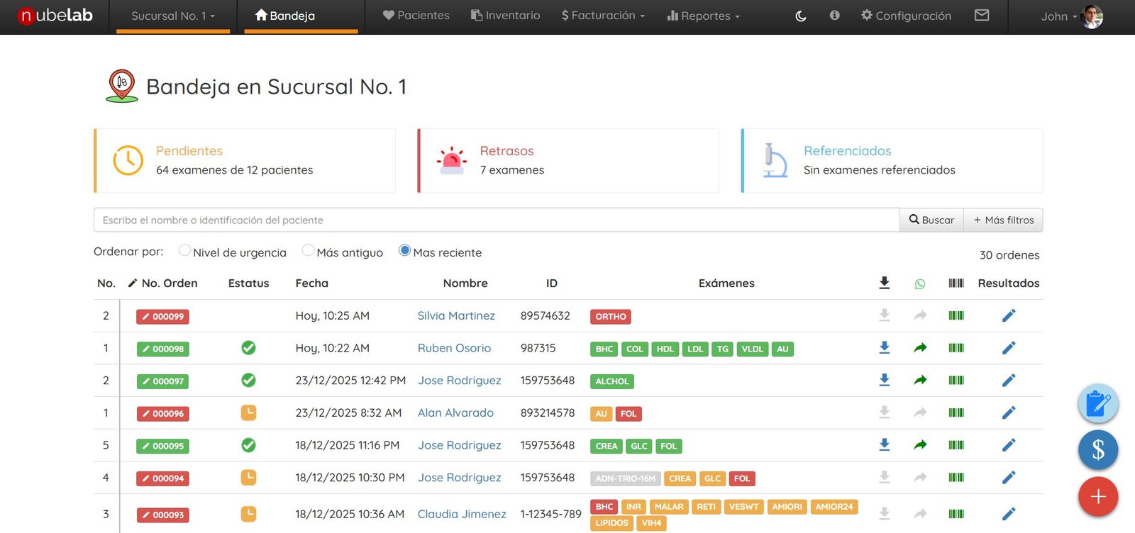Screen dimensions: 1135x533
Task: Click the patient name search field
Action: pos(497,220)
